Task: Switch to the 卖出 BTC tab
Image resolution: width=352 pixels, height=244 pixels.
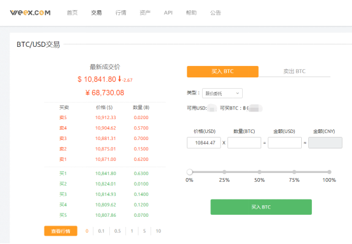Action: pyautogui.click(x=294, y=72)
